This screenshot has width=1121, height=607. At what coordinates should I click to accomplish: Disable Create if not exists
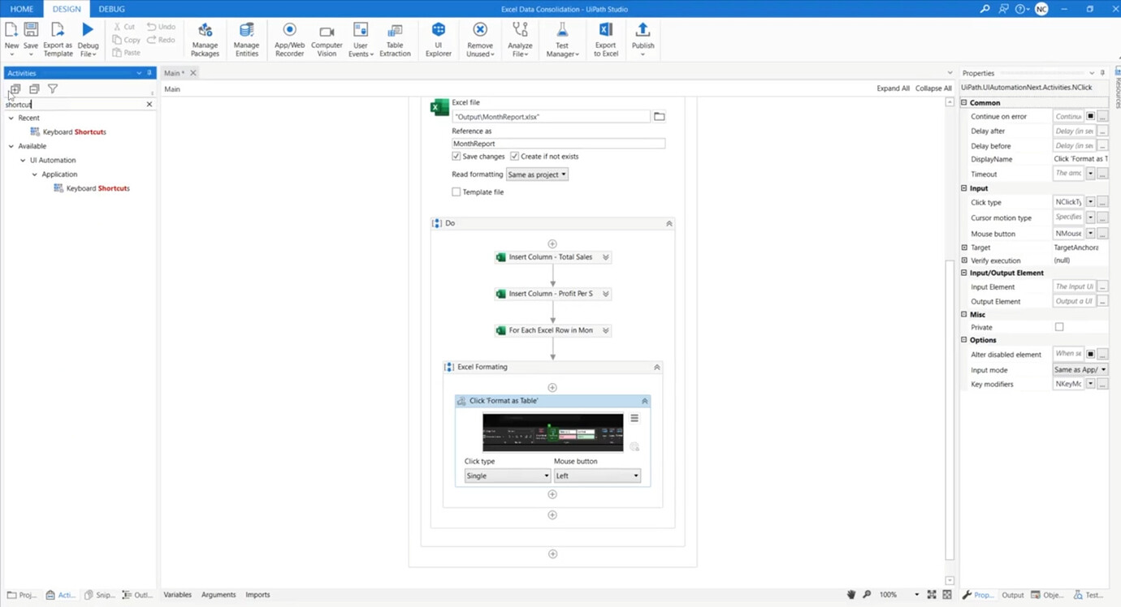[514, 156]
